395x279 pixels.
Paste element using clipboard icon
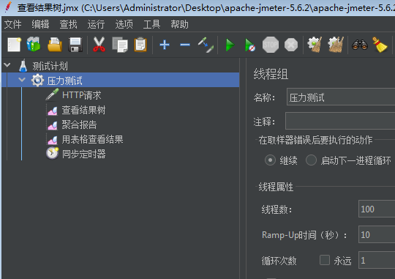click(140, 45)
